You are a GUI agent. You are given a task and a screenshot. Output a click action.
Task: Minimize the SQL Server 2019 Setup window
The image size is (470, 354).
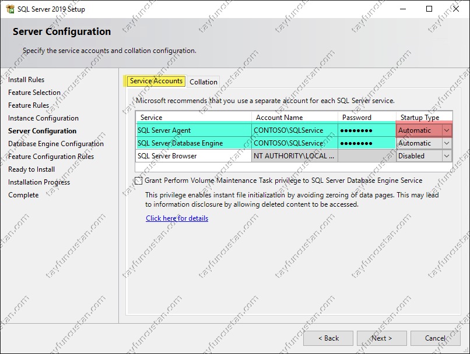403,9
